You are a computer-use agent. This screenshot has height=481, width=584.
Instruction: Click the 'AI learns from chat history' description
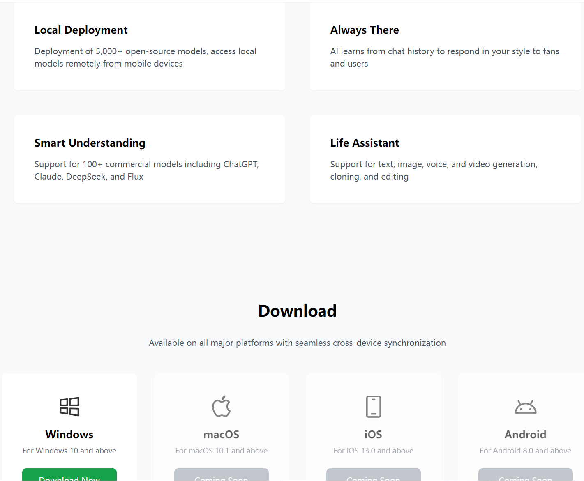(x=445, y=58)
